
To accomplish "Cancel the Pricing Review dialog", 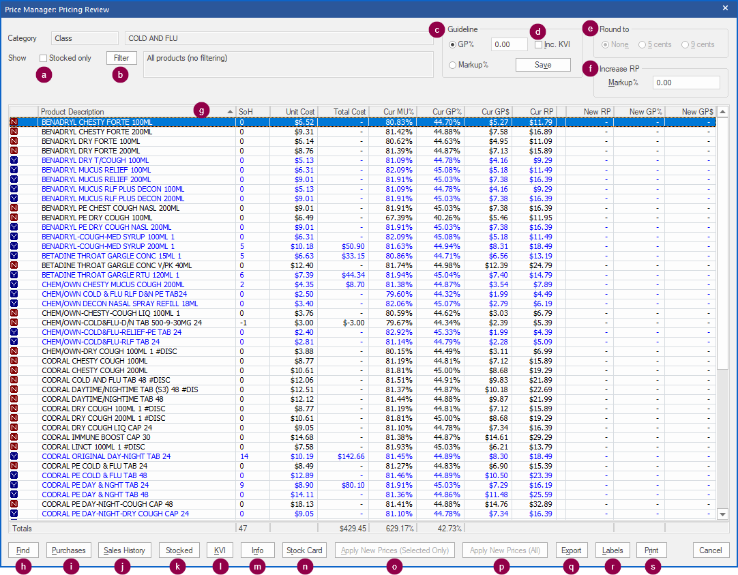I will (711, 550).
